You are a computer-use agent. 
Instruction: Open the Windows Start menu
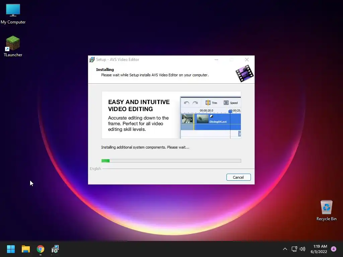(11, 249)
